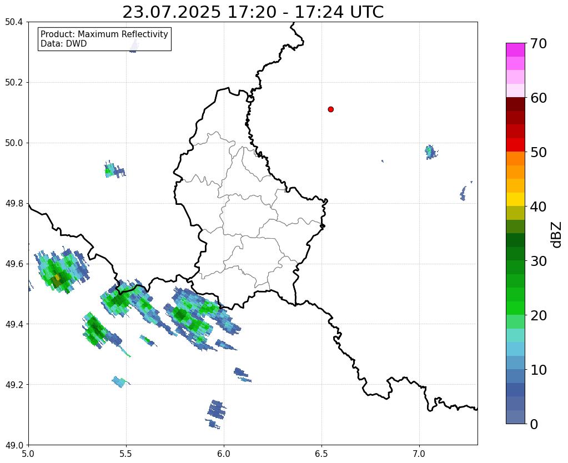Image resolution: width=568 pixels, height=463 pixels.
Task: Click the longitude label '6.5'
Action: pyautogui.click(x=321, y=454)
